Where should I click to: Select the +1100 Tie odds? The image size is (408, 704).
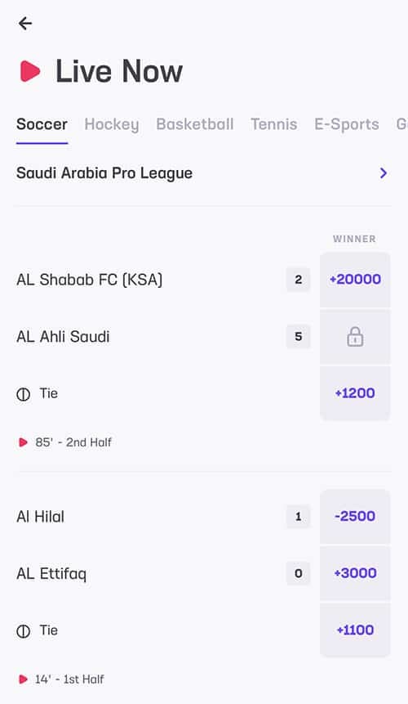pyautogui.click(x=355, y=630)
